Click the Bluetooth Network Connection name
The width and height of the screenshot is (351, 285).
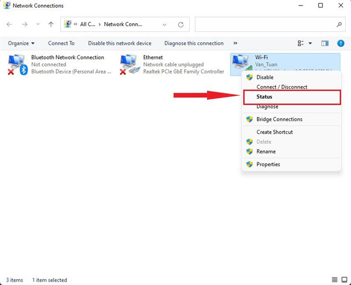tap(68, 58)
